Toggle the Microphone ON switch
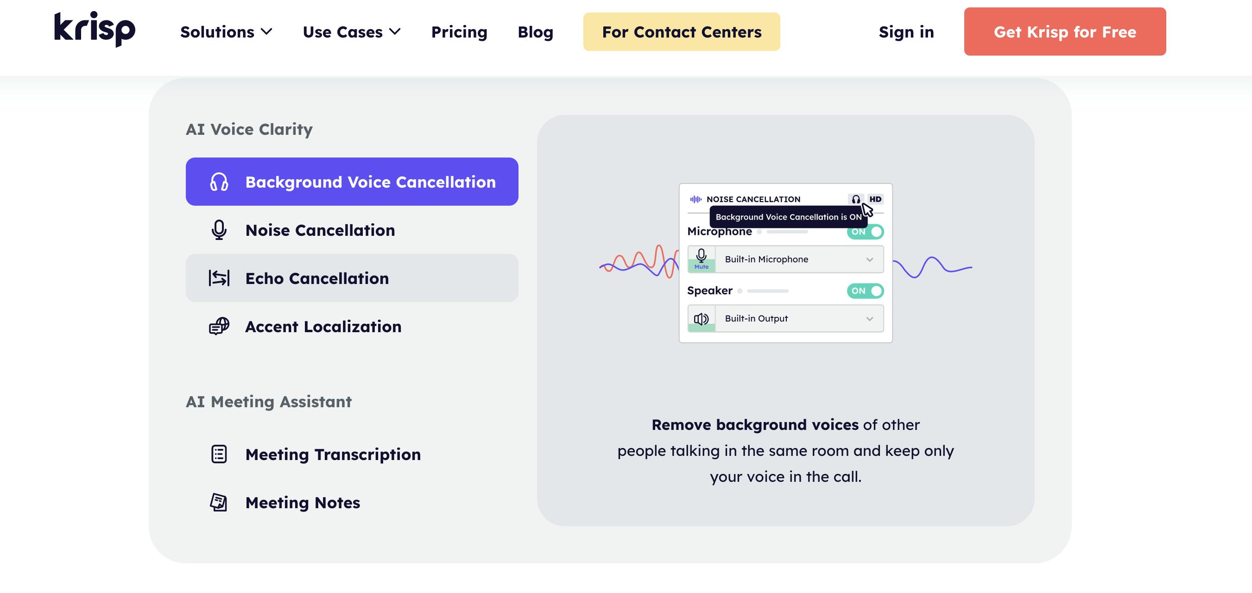 [865, 231]
